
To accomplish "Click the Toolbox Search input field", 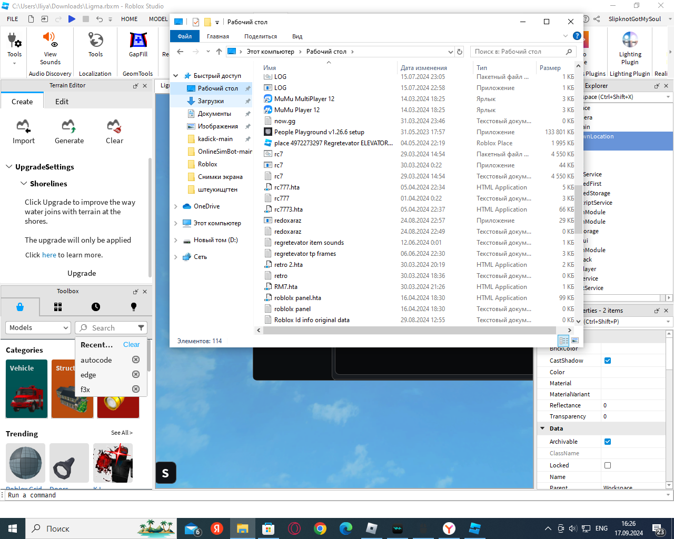I will tap(112, 327).
